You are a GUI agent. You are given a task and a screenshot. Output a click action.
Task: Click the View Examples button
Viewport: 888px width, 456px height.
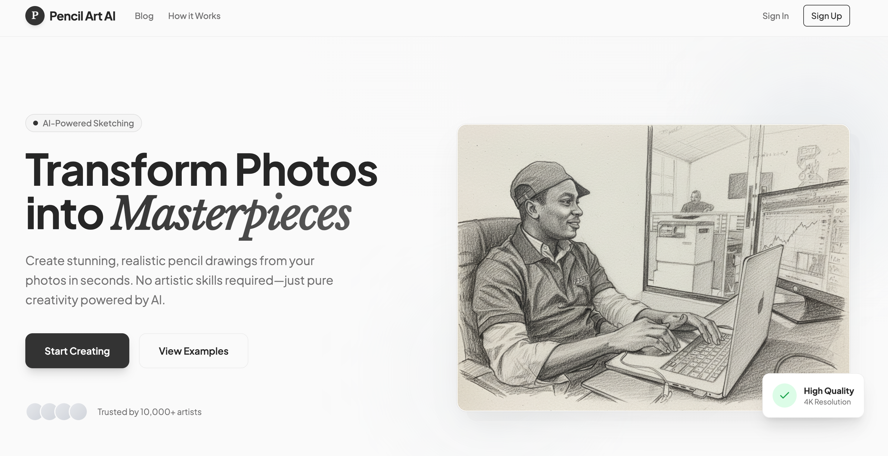click(194, 351)
